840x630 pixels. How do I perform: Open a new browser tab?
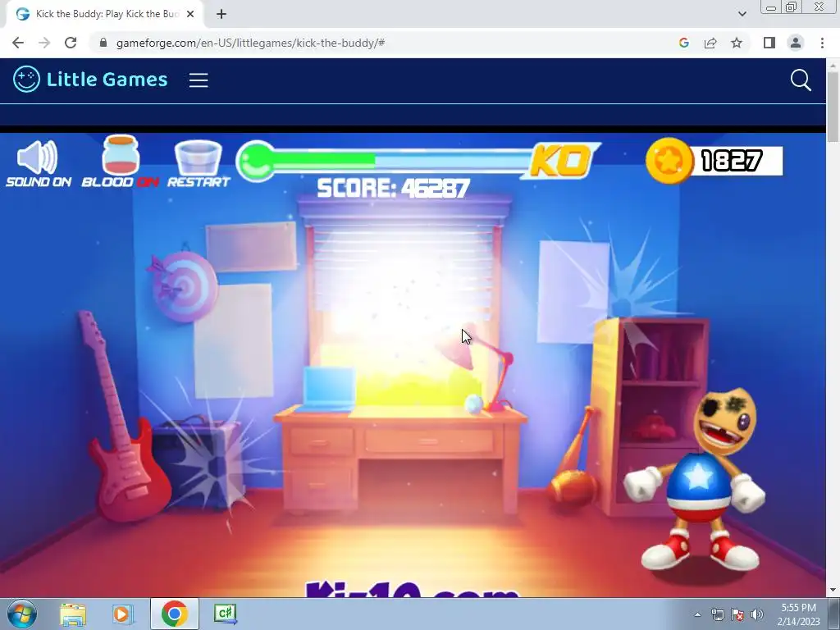coord(221,14)
